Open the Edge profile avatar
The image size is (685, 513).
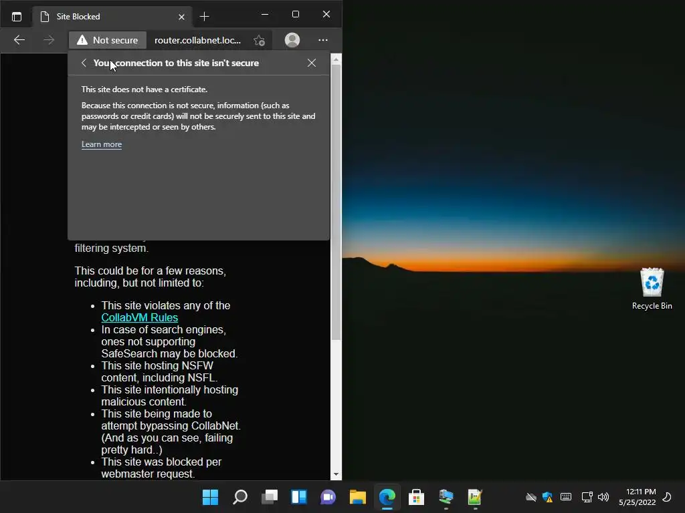(292, 40)
